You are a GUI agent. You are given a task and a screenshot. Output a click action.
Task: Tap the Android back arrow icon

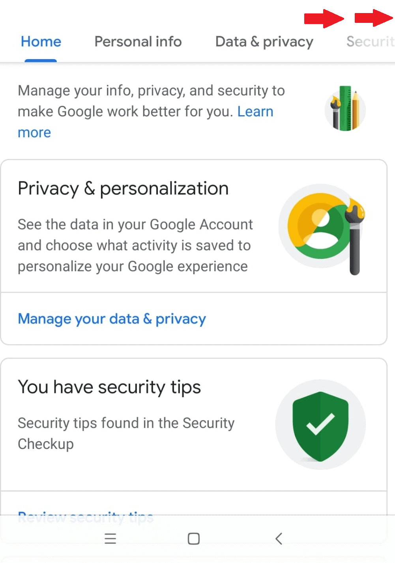(x=279, y=539)
